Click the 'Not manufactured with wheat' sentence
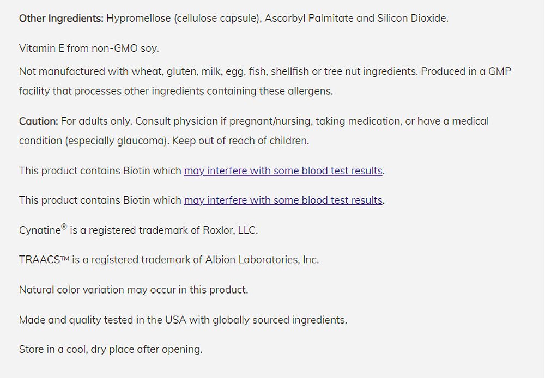This screenshot has width=545, height=378. coord(82,71)
